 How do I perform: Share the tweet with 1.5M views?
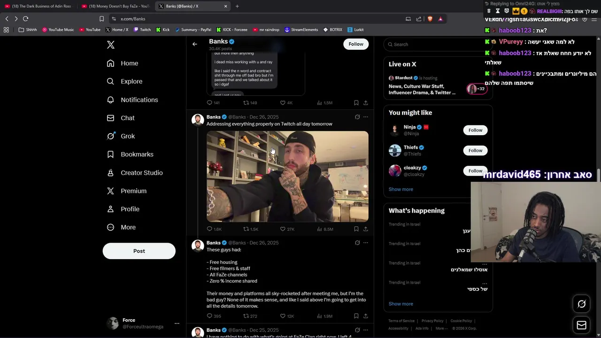click(366, 103)
